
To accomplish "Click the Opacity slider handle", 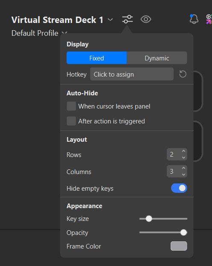I will (183, 232).
